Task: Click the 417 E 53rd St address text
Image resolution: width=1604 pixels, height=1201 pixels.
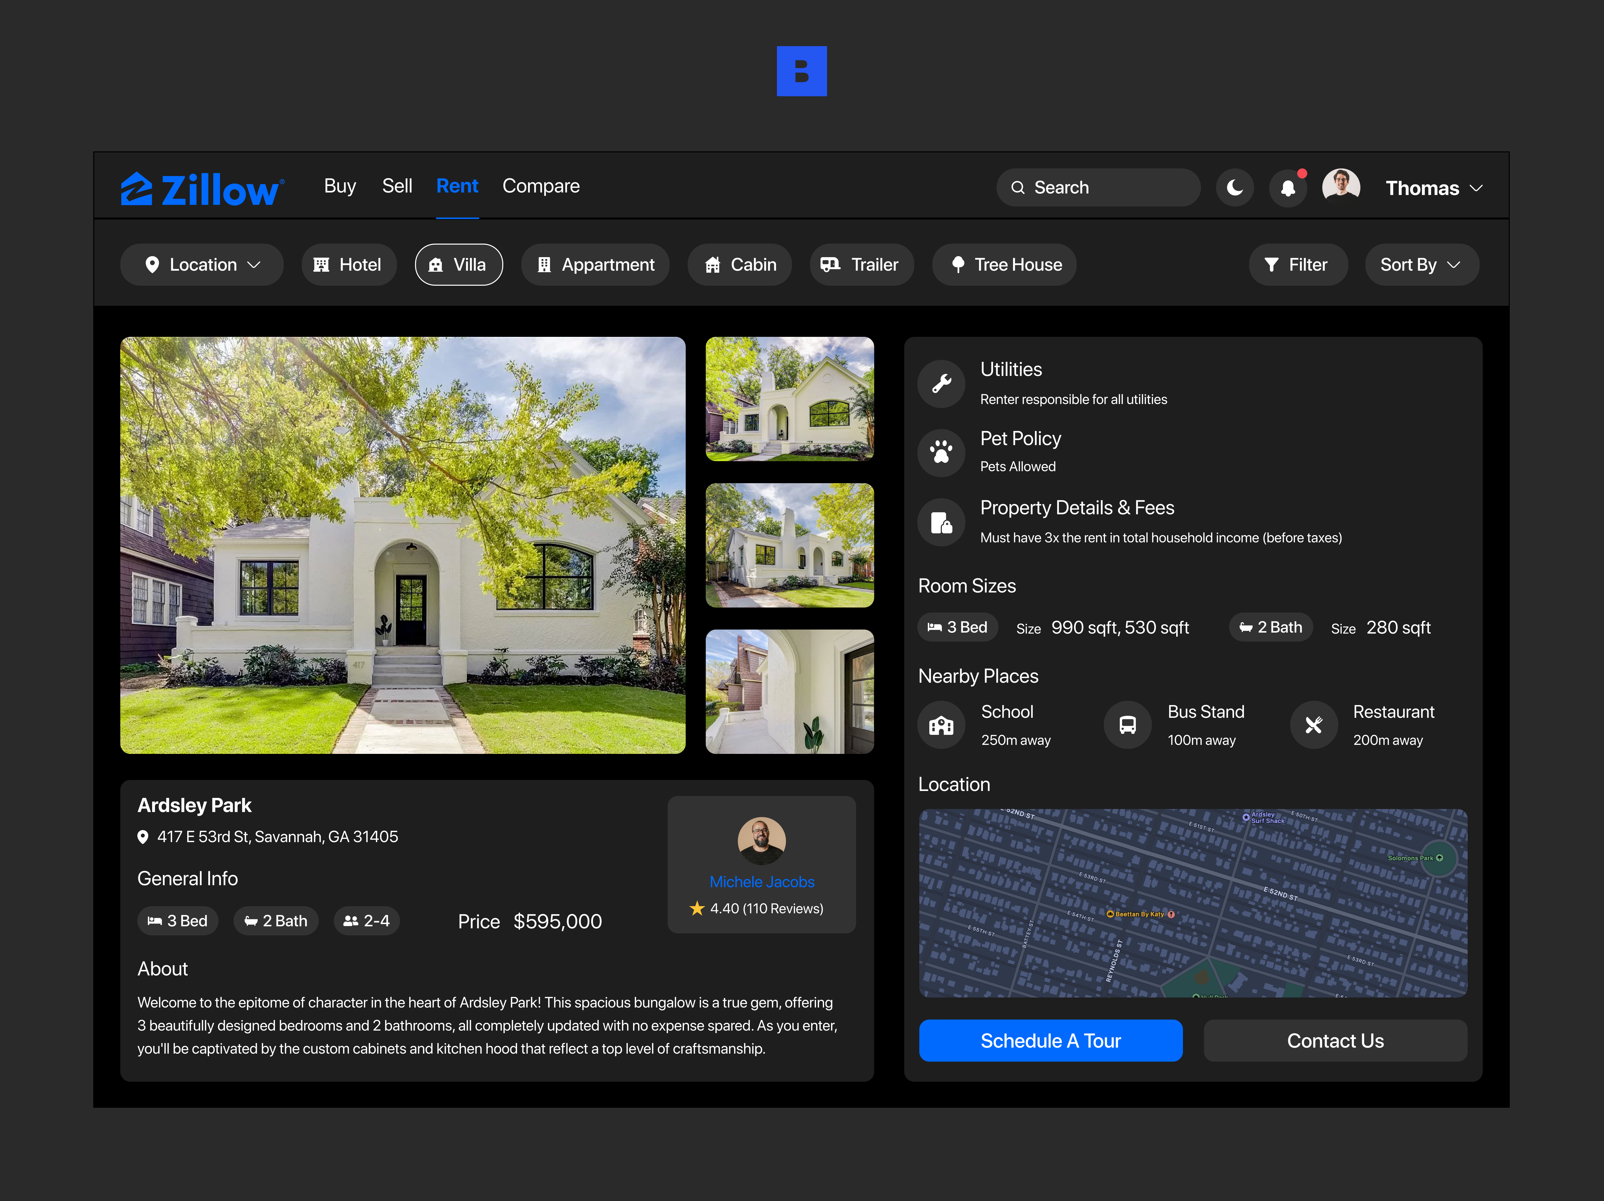Action: [x=278, y=837]
